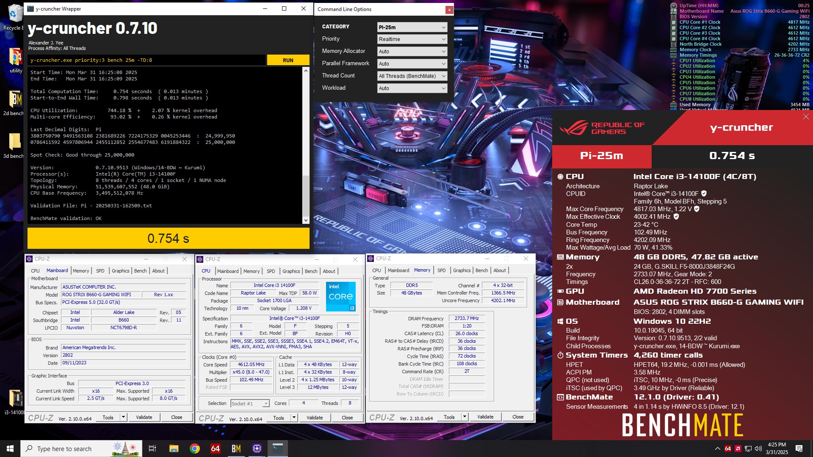Open the Windows Start menu
The image size is (813, 457).
(x=10, y=449)
